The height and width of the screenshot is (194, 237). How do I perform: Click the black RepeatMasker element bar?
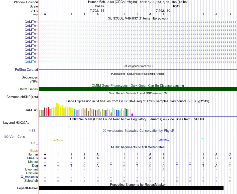pos(131,188)
